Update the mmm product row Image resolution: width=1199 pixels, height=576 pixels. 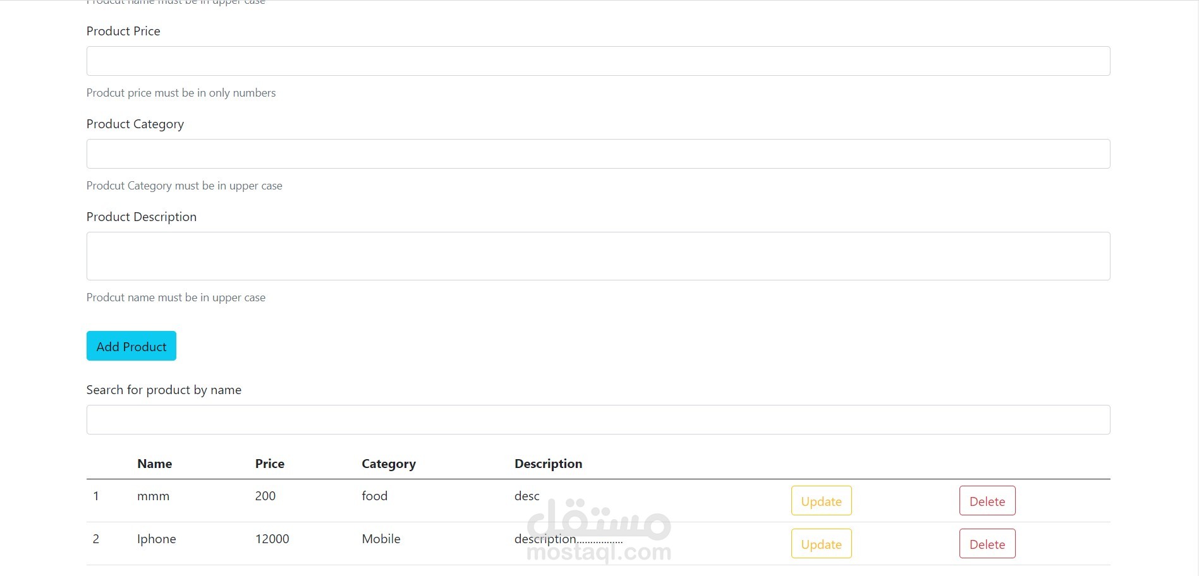(821, 501)
